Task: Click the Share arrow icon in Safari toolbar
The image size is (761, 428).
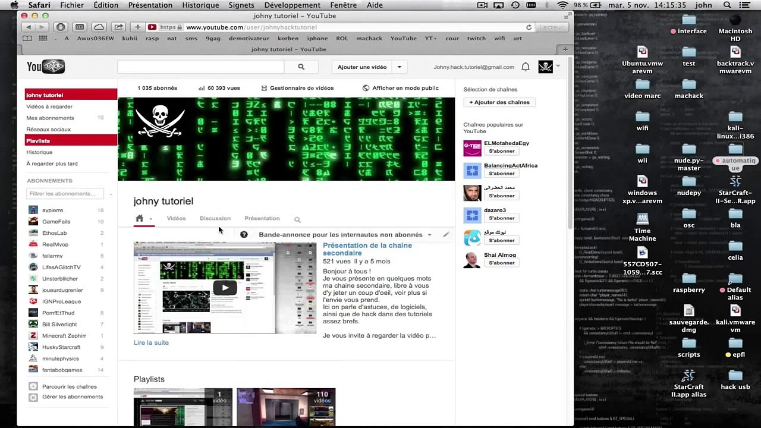Action: click(118, 27)
